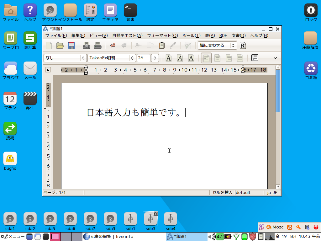Open font size dropdown arrow next to 26
Viewport: 321px width, 241px height.
(155, 58)
